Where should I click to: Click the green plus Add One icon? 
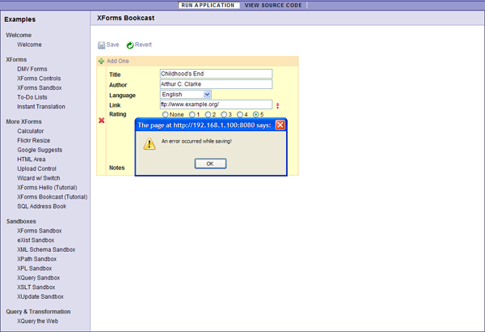coord(101,62)
